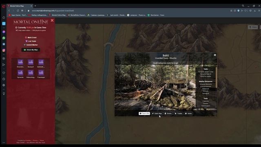Viewport: 261px width, 147px height.
Task: Select the Mortal Online Map browser tab
Action: pyautogui.click(x=20, y=6)
